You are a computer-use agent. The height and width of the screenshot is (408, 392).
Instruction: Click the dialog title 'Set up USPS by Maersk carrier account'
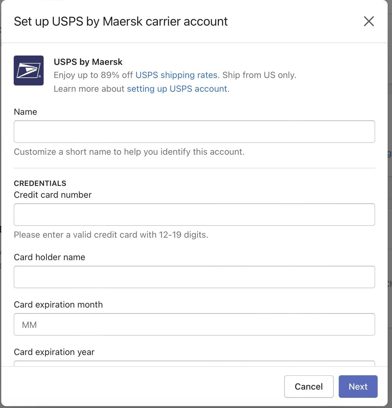pos(121,22)
